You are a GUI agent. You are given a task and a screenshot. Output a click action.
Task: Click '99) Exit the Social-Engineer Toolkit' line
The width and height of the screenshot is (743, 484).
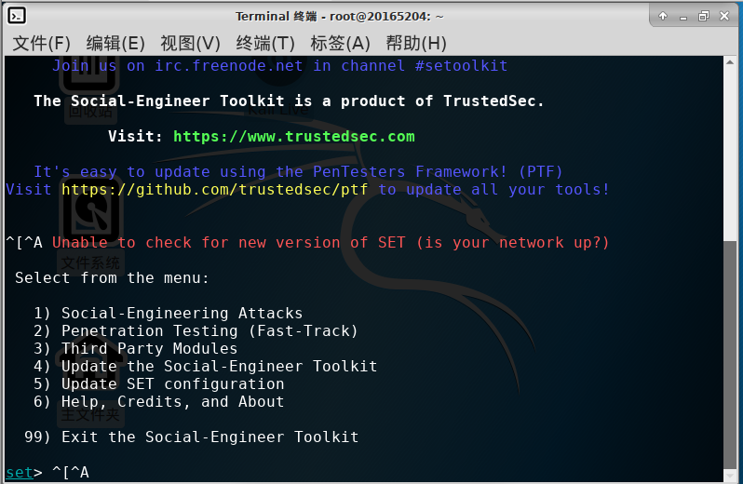192,437
